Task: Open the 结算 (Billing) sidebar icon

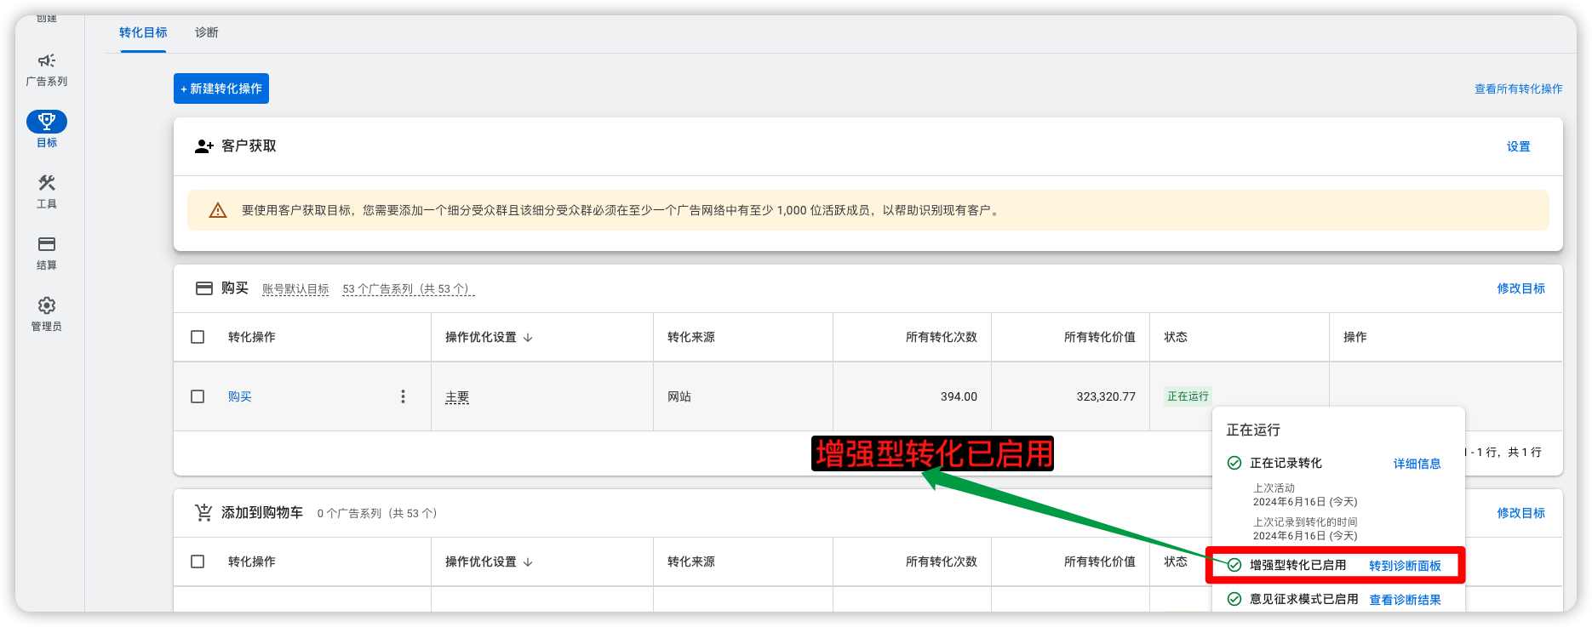Action: 47,244
